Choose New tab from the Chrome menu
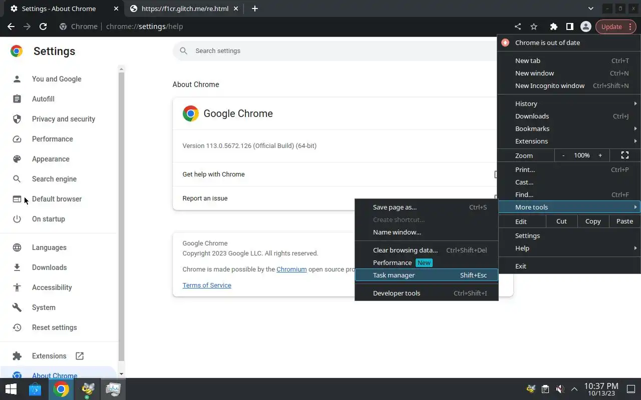The image size is (641, 400). [569, 60]
